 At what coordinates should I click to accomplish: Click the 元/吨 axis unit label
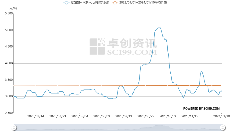tap(13, 8)
